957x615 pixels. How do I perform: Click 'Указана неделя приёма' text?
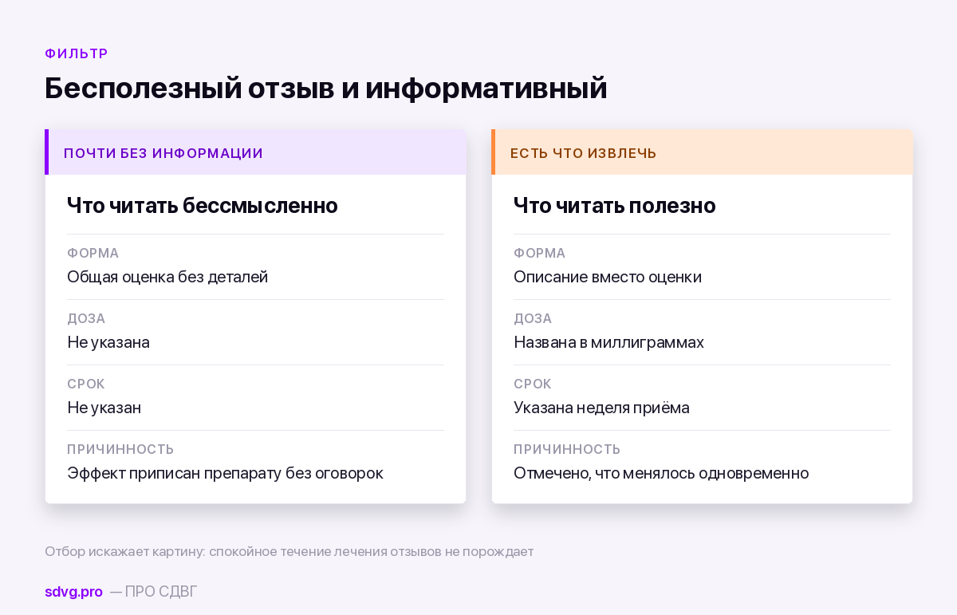point(601,408)
